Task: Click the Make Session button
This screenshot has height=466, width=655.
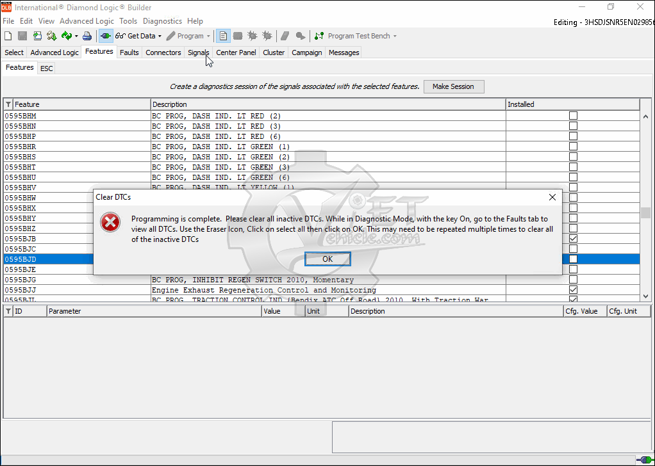Action: tap(454, 87)
